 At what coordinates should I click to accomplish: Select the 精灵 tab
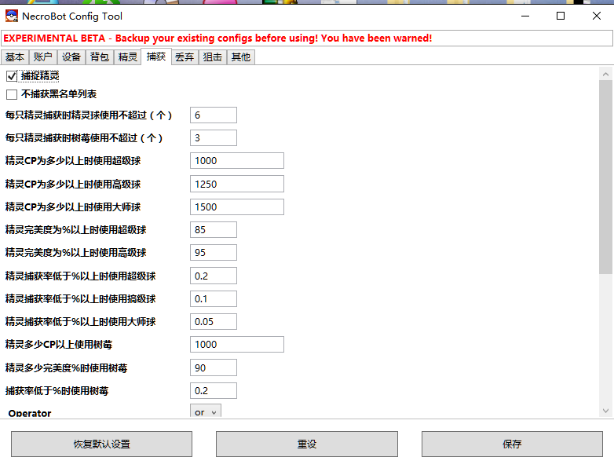(x=128, y=57)
